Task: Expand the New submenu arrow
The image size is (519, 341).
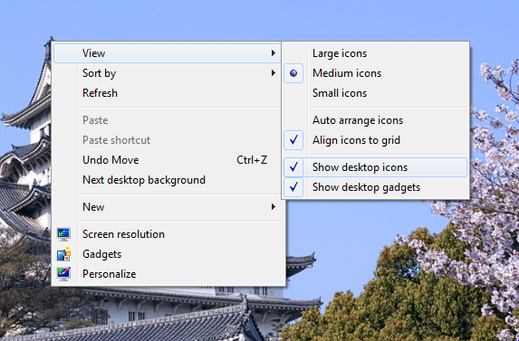Action: click(x=273, y=207)
